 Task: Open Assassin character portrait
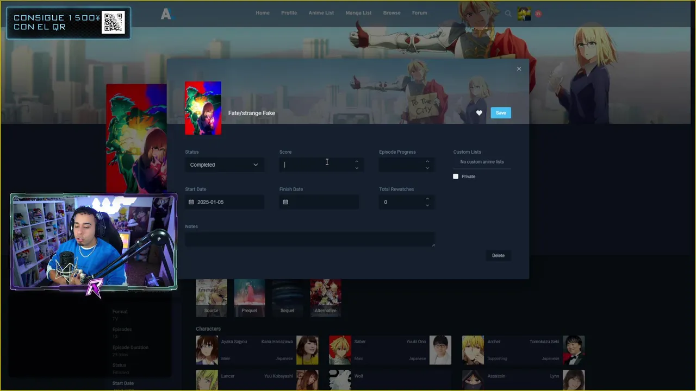(473, 380)
